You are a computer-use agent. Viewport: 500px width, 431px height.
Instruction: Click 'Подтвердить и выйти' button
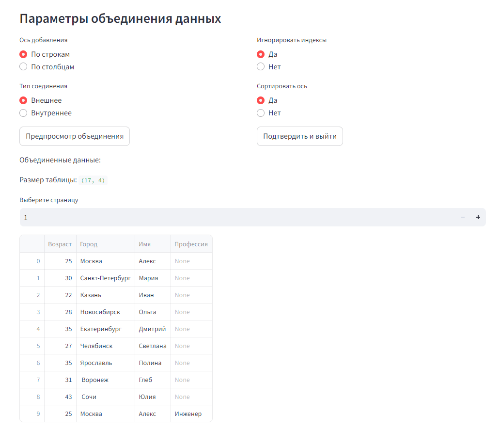coord(300,136)
